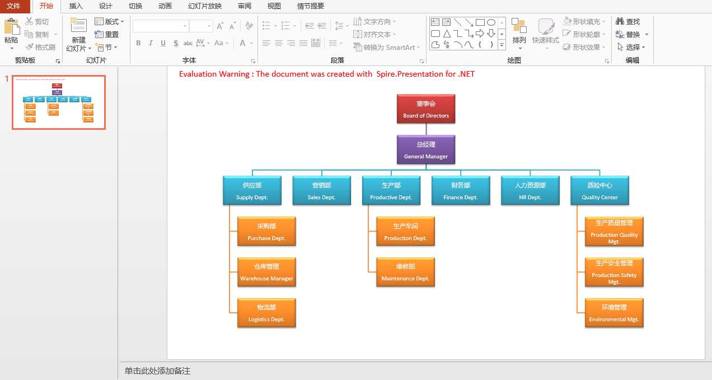Switch to the Design (设计) tab
This screenshot has width=712, height=380.
click(x=105, y=6)
